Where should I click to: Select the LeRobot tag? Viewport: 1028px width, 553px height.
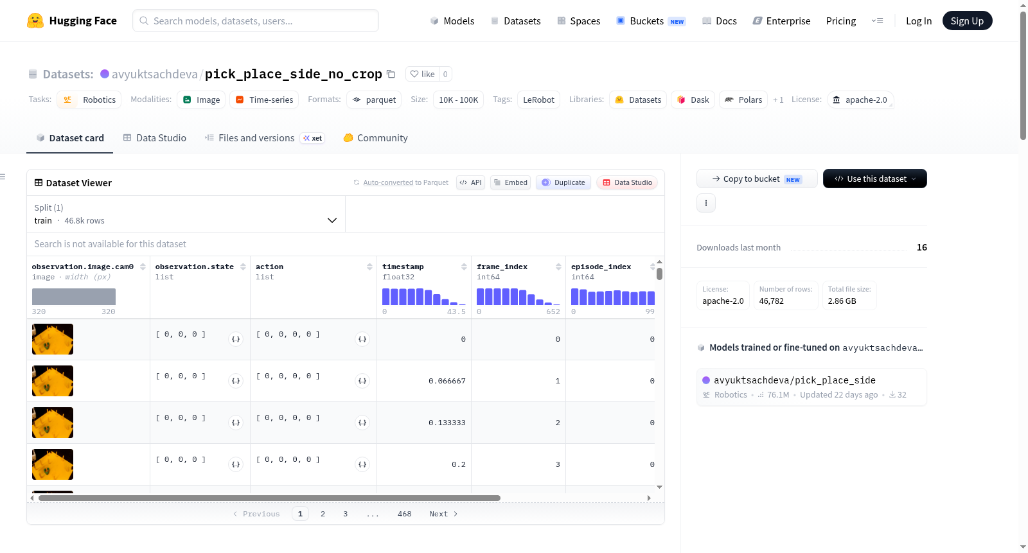538,100
